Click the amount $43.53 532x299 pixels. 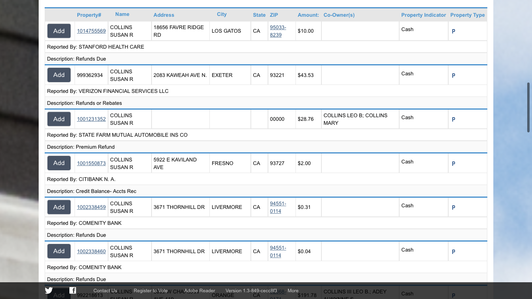305,75
